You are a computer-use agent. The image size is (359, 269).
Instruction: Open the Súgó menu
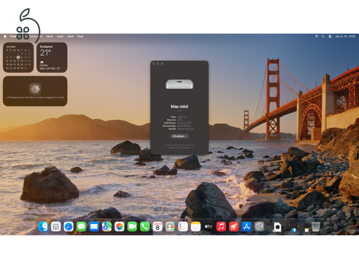point(80,36)
